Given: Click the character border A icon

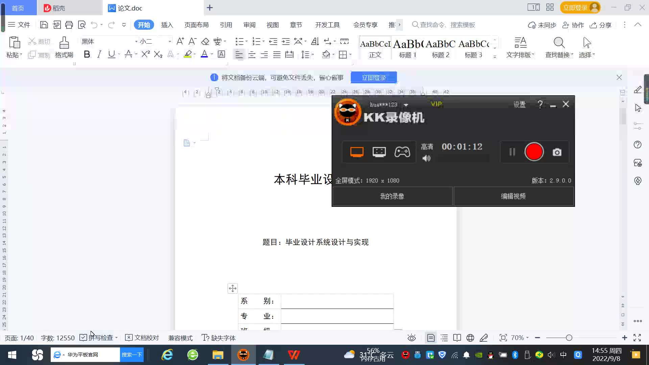Looking at the screenshot, I should (221, 54).
